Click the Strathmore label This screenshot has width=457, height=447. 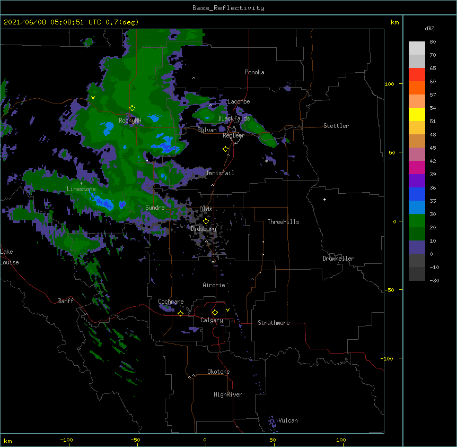274,323
